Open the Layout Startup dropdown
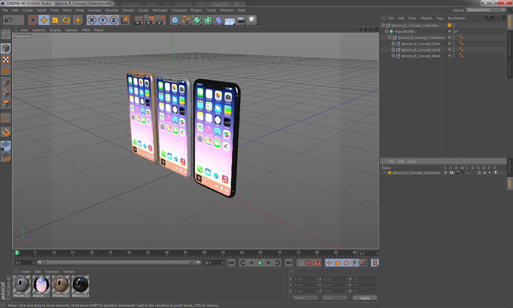 pyautogui.click(x=486, y=10)
